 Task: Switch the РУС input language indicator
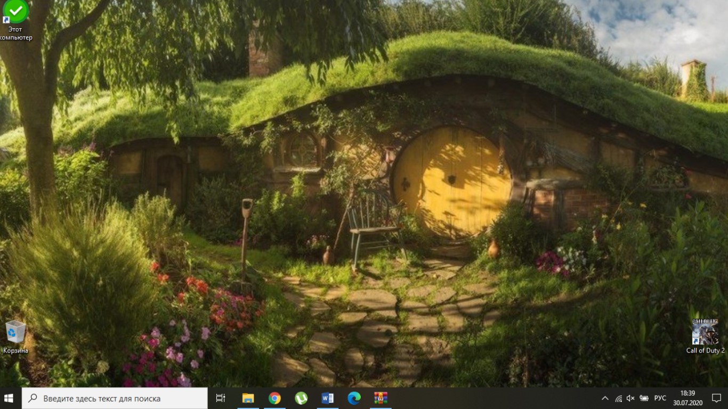pos(660,398)
